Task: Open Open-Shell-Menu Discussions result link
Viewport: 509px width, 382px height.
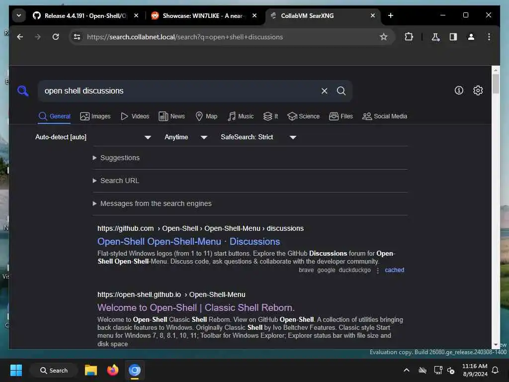Action: click(x=188, y=242)
